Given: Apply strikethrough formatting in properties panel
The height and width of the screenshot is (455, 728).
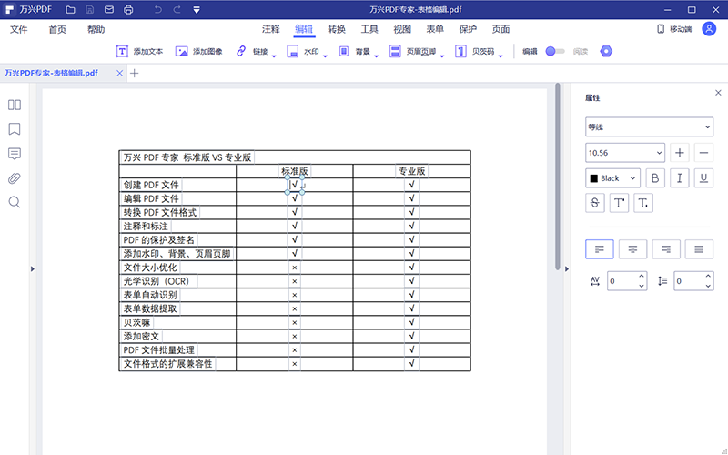Looking at the screenshot, I should (x=596, y=203).
